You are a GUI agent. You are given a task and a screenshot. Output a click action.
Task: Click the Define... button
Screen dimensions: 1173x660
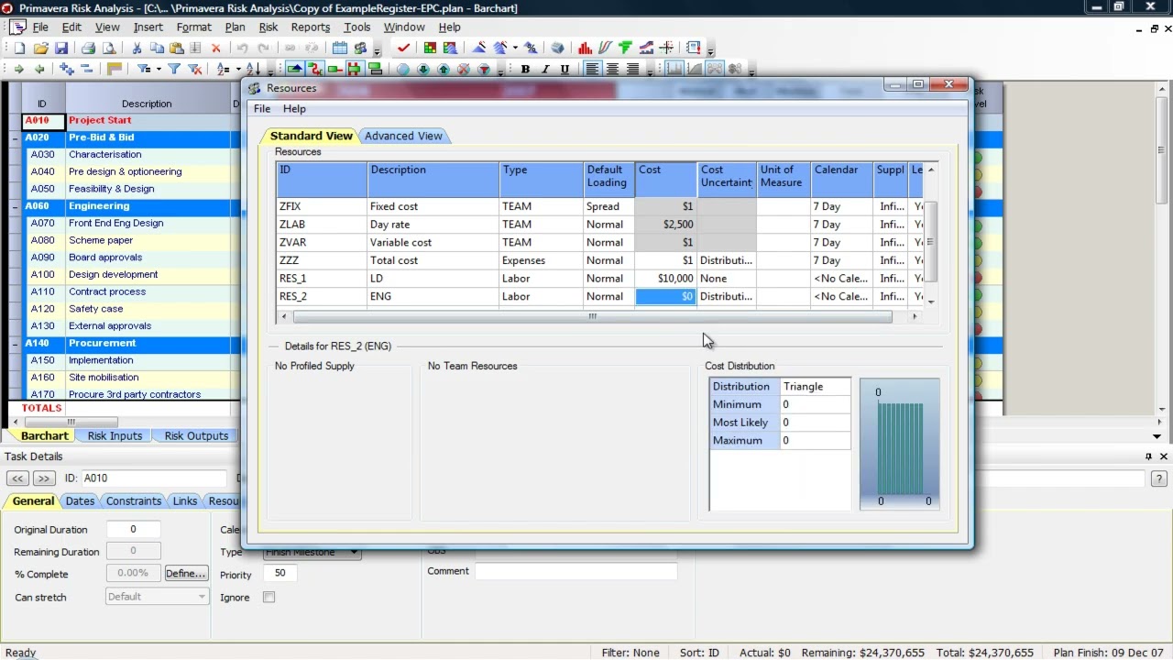click(185, 574)
